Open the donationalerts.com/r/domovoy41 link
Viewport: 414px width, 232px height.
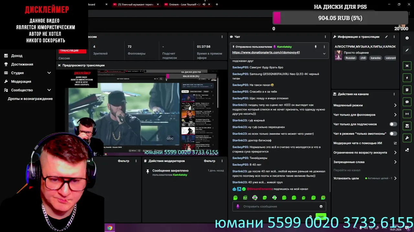click(266, 53)
